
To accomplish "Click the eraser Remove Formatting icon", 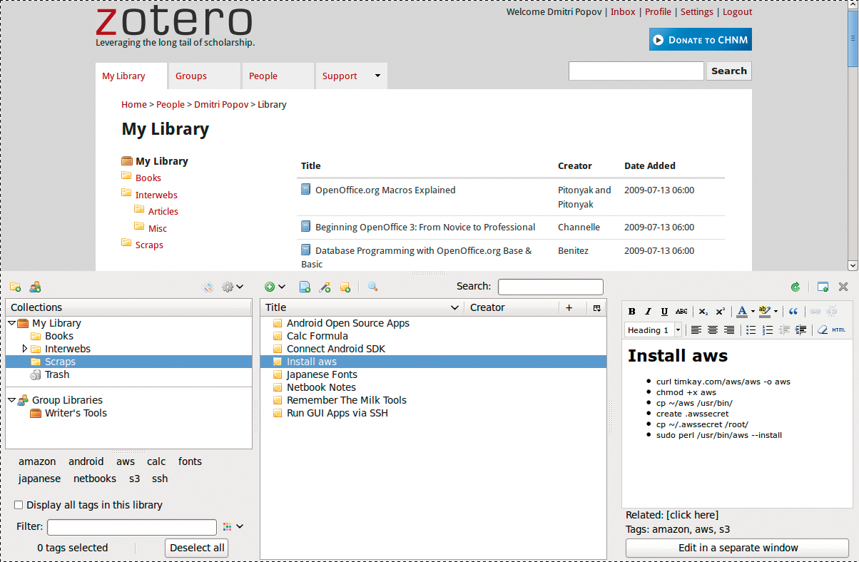I will pos(823,329).
